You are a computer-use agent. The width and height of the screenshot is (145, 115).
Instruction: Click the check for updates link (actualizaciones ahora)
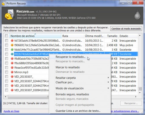pos(125,111)
